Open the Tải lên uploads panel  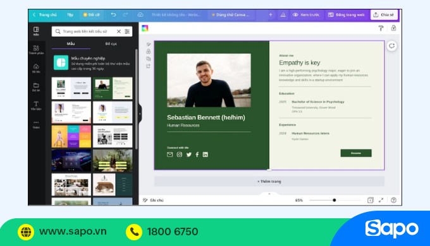[x=36, y=68]
